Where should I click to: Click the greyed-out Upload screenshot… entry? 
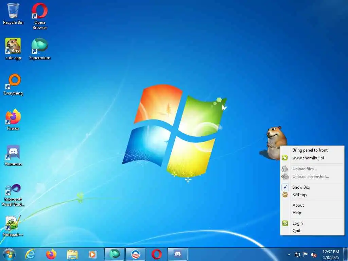point(312,177)
